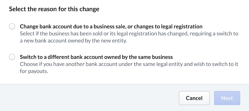Choose the legal registration change option circle

[x=12, y=27]
